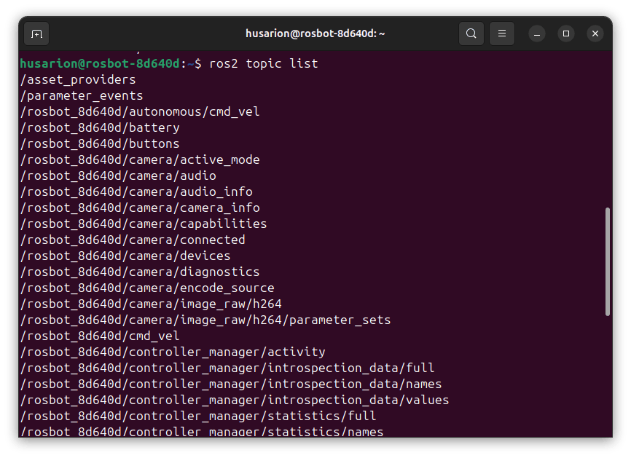Click the controller_manager/activity topic line
The image size is (631, 458).
(x=173, y=352)
